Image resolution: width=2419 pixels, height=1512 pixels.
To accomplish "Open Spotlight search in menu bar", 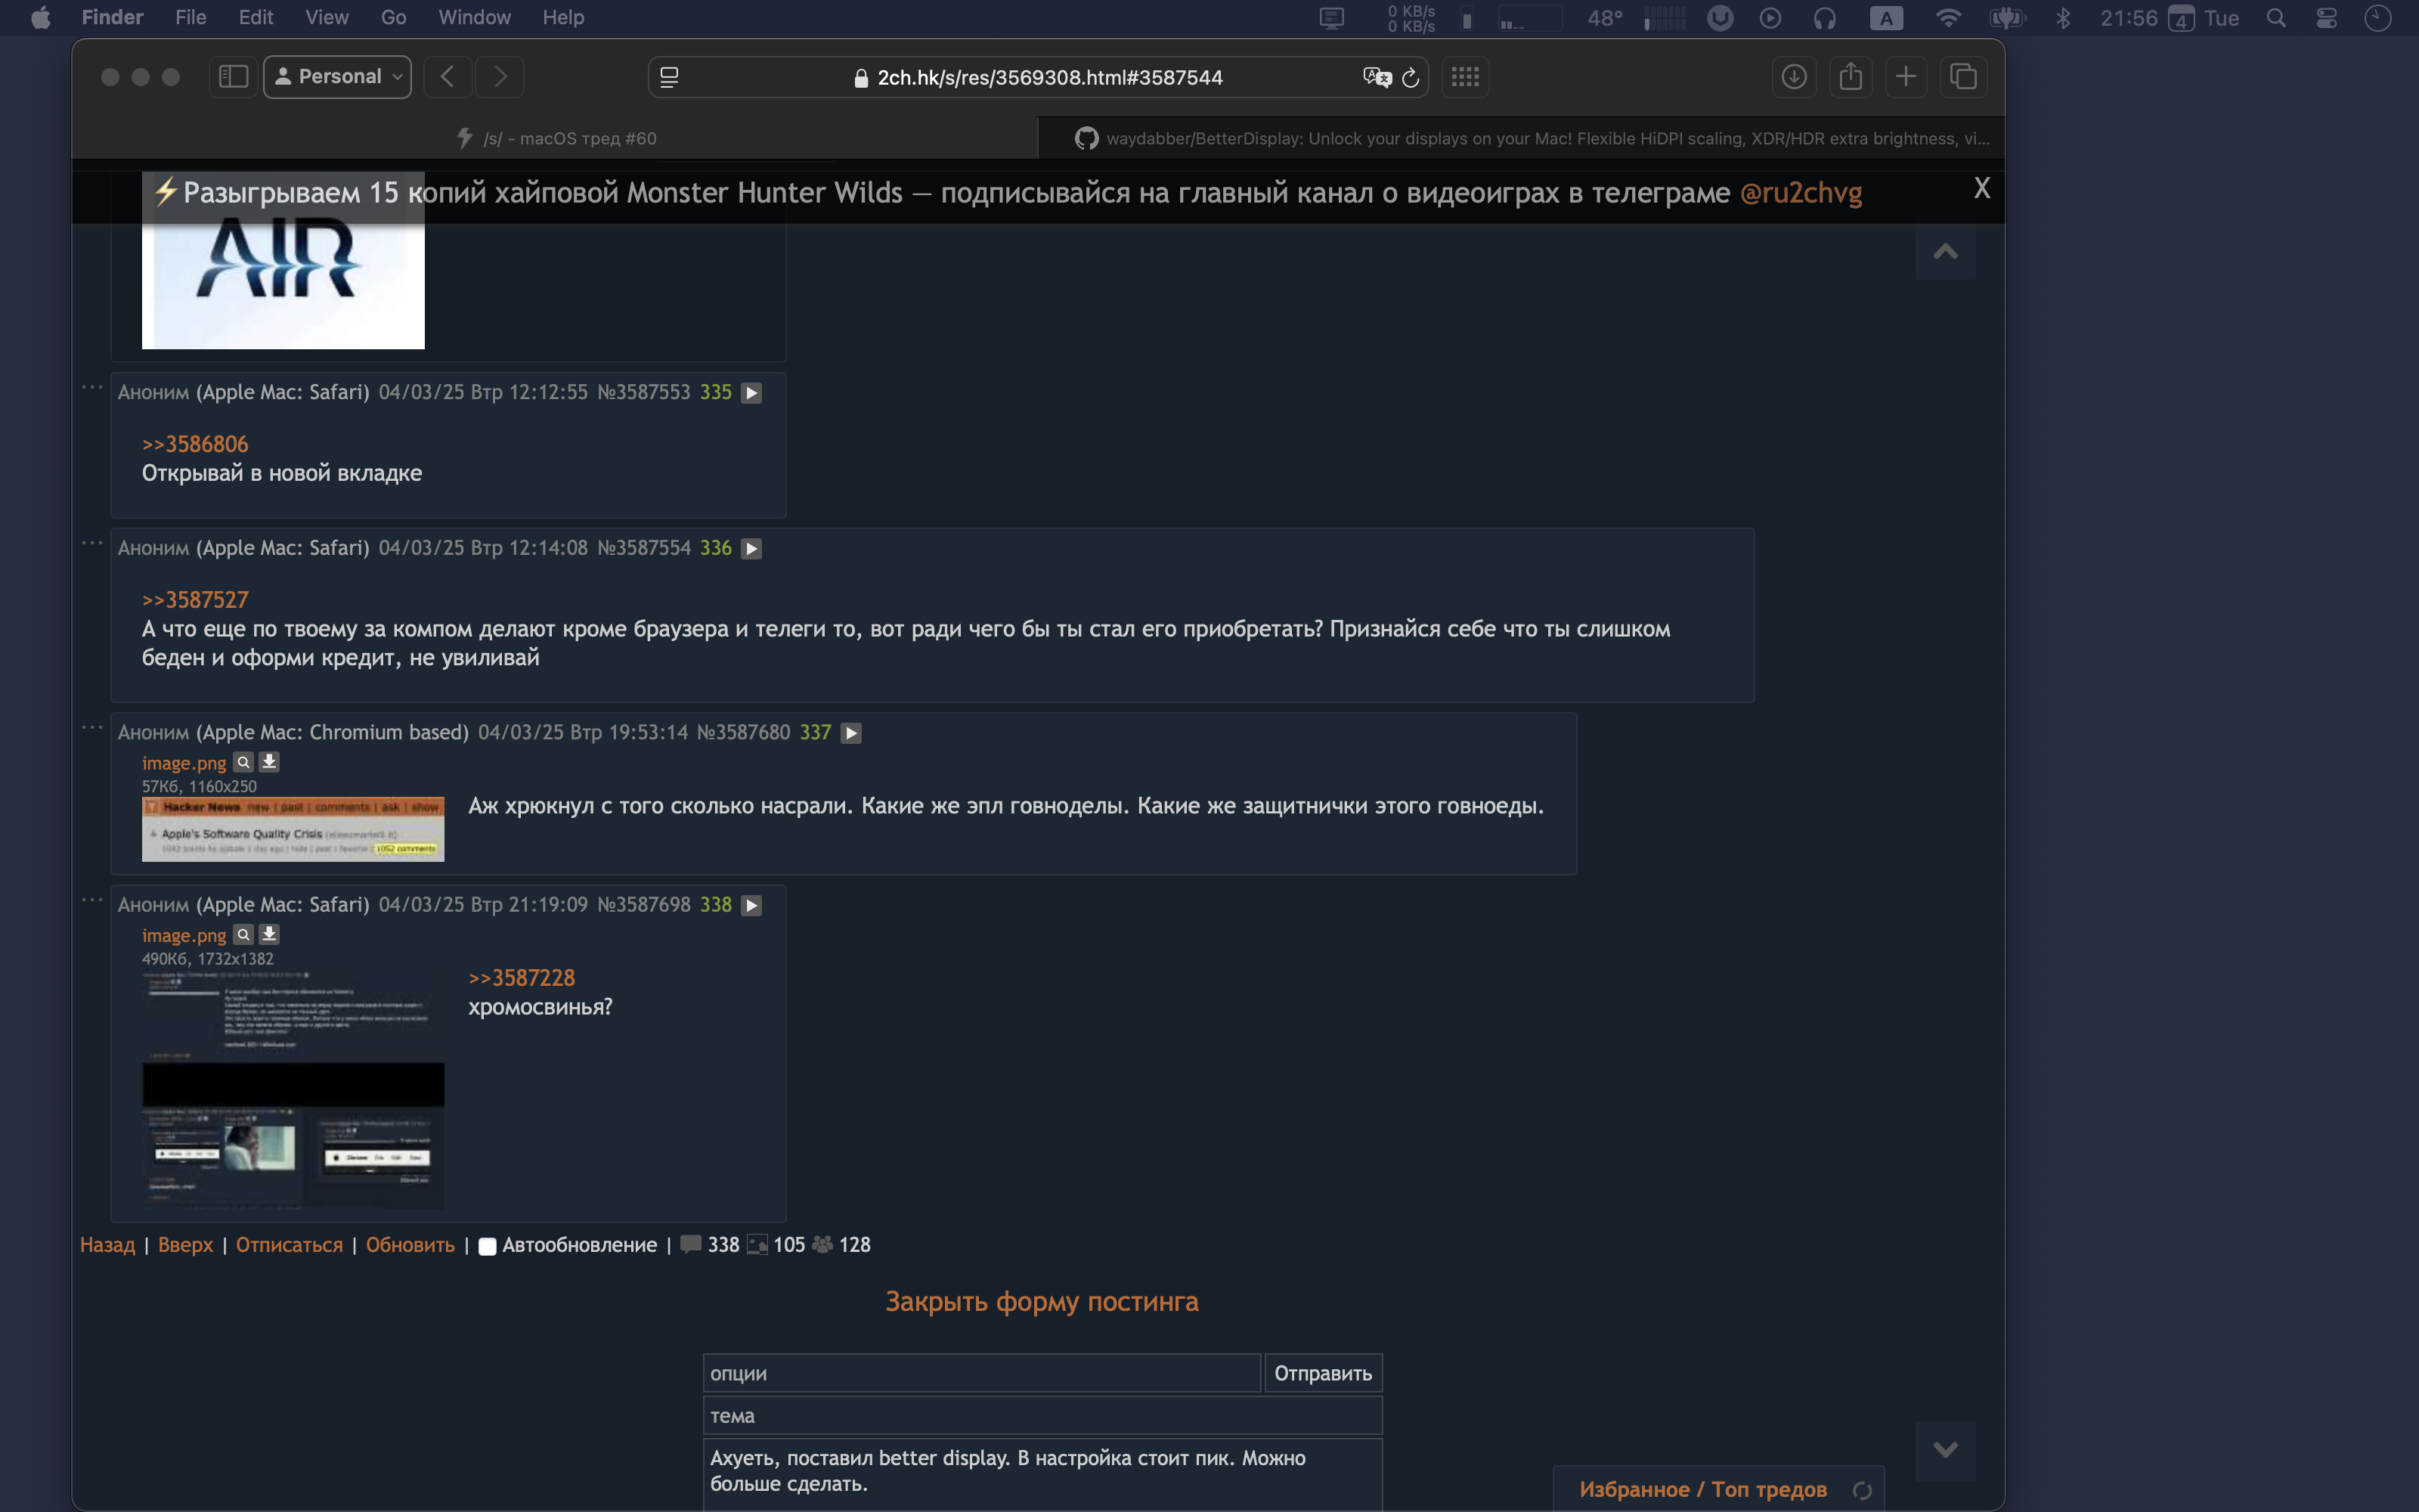I will tap(2276, 18).
